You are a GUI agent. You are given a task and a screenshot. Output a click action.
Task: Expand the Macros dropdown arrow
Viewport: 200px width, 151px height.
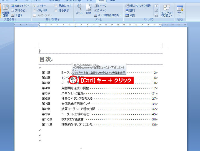click(180, 16)
